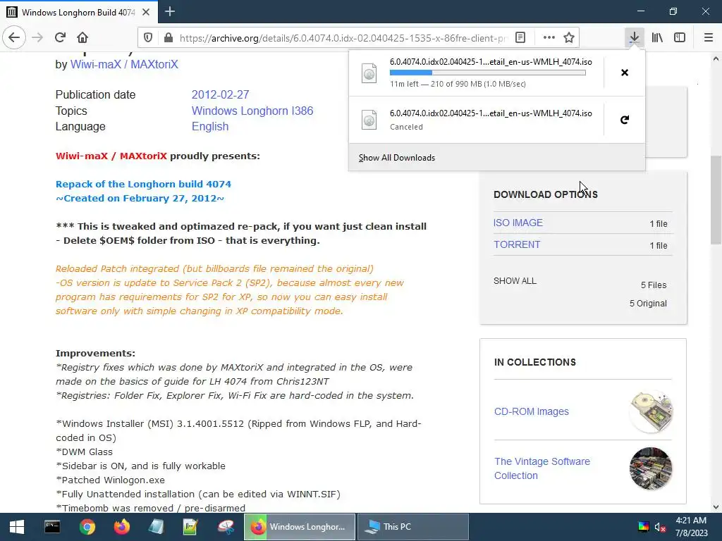Click the Vintage Software Collection thumbnail
The width and height of the screenshot is (722, 541).
651,468
